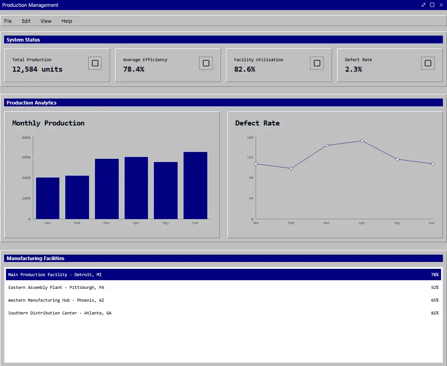Click the System Status section header
The height and width of the screenshot is (366, 447).
tap(223, 40)
